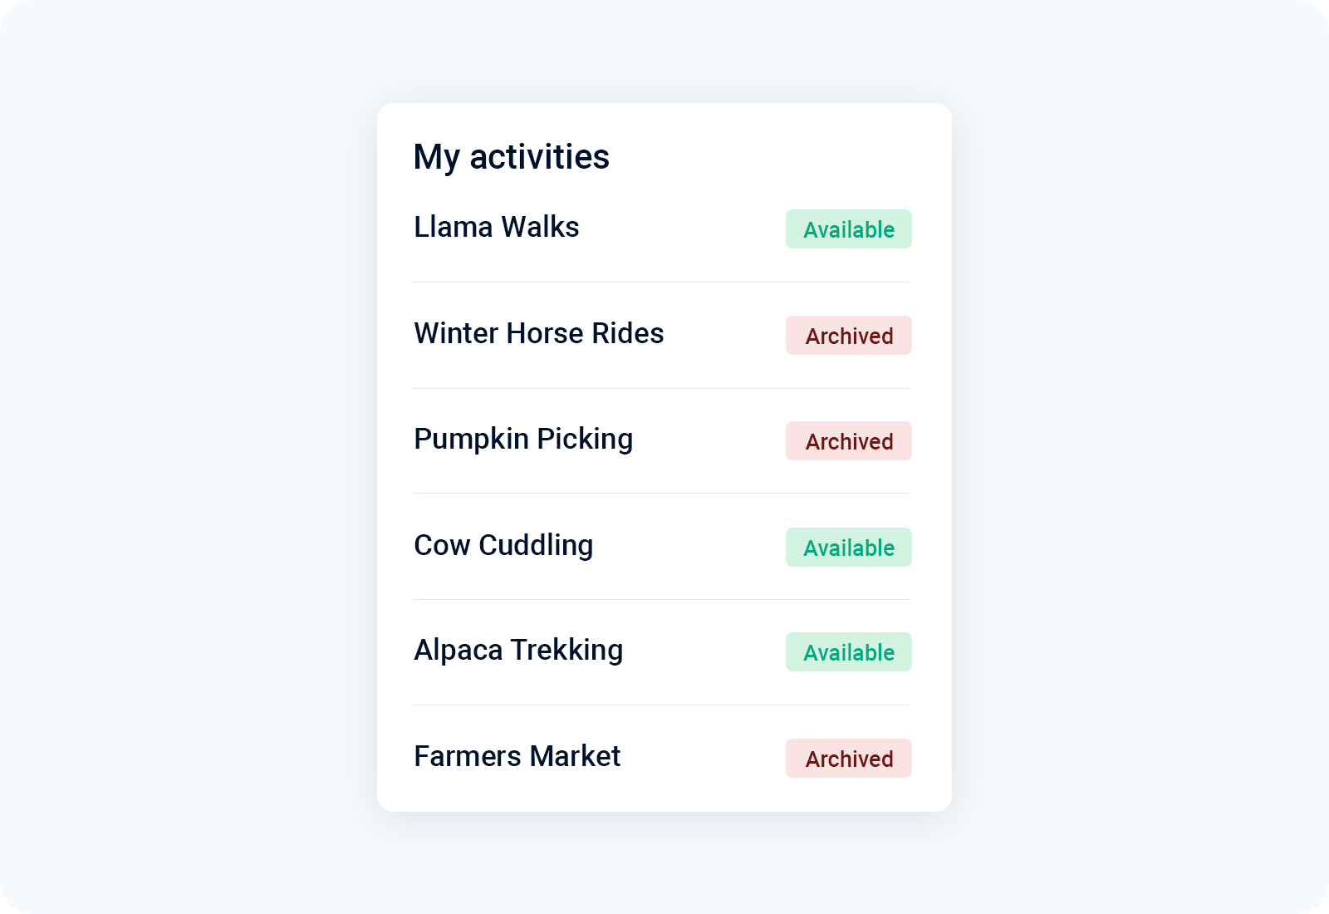Click the Archived badge for Pumpkin Picking
1329x914 pixels.
click(x=848, y=441)
